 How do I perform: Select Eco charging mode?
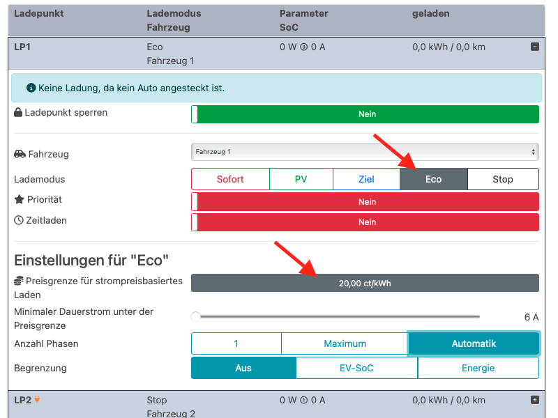point(433,179)
